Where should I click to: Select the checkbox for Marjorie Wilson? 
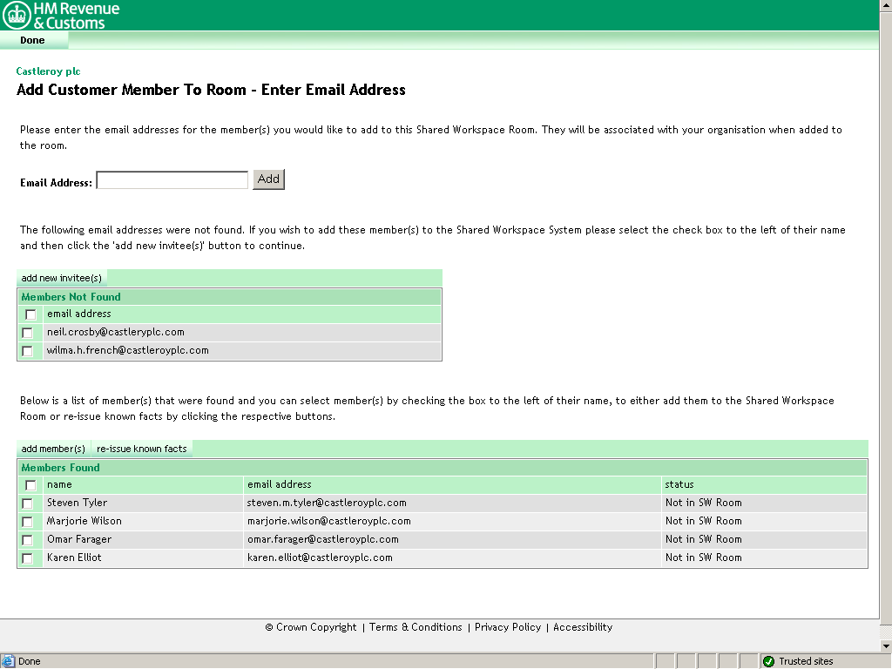click(27, 521)
